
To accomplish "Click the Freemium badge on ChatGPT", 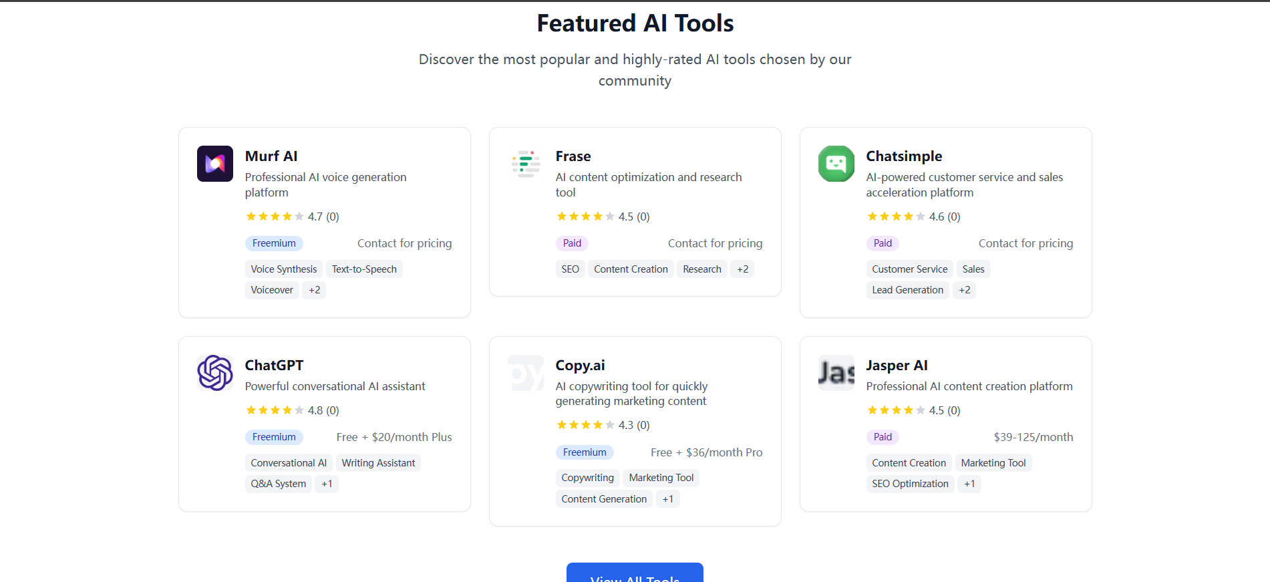I will pyautogui.click(x=274, y=437).
